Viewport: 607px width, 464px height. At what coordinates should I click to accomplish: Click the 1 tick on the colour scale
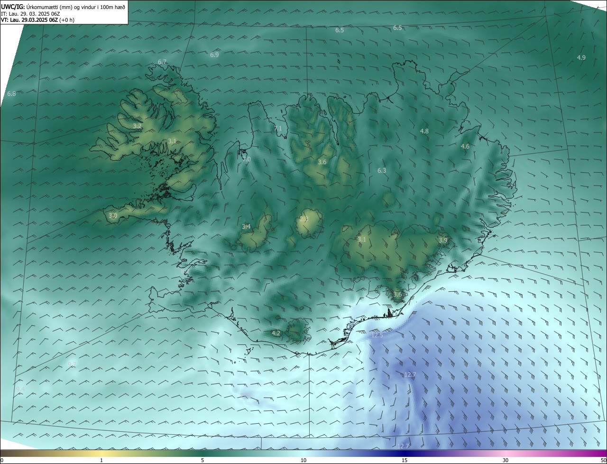pos(101,460)
